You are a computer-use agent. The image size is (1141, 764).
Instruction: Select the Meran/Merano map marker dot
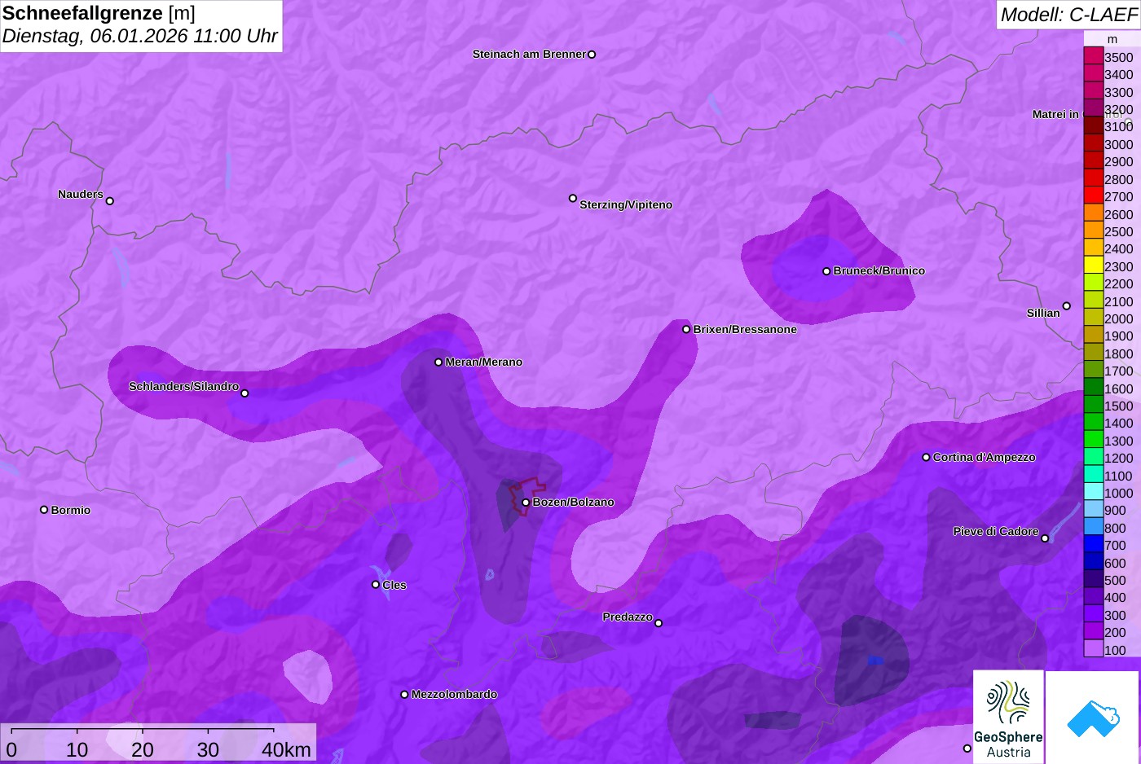pyautogui.click(x=438, y=362)
